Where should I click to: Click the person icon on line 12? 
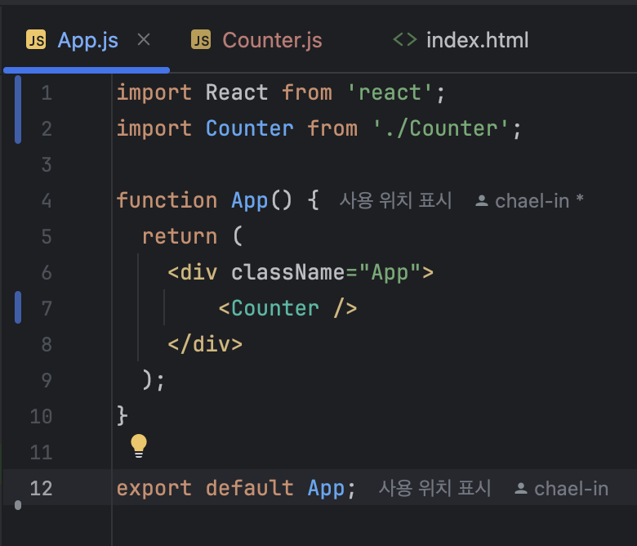[521, 488]
